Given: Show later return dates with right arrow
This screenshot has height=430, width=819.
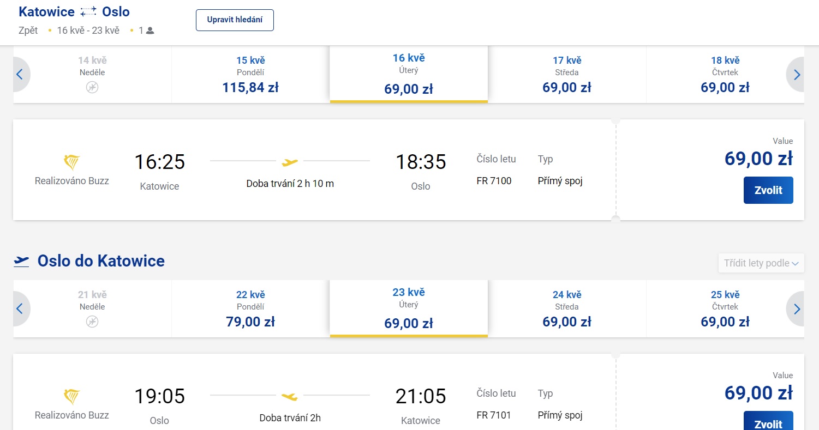Looking at the screenshot, I should click(797, 309).
